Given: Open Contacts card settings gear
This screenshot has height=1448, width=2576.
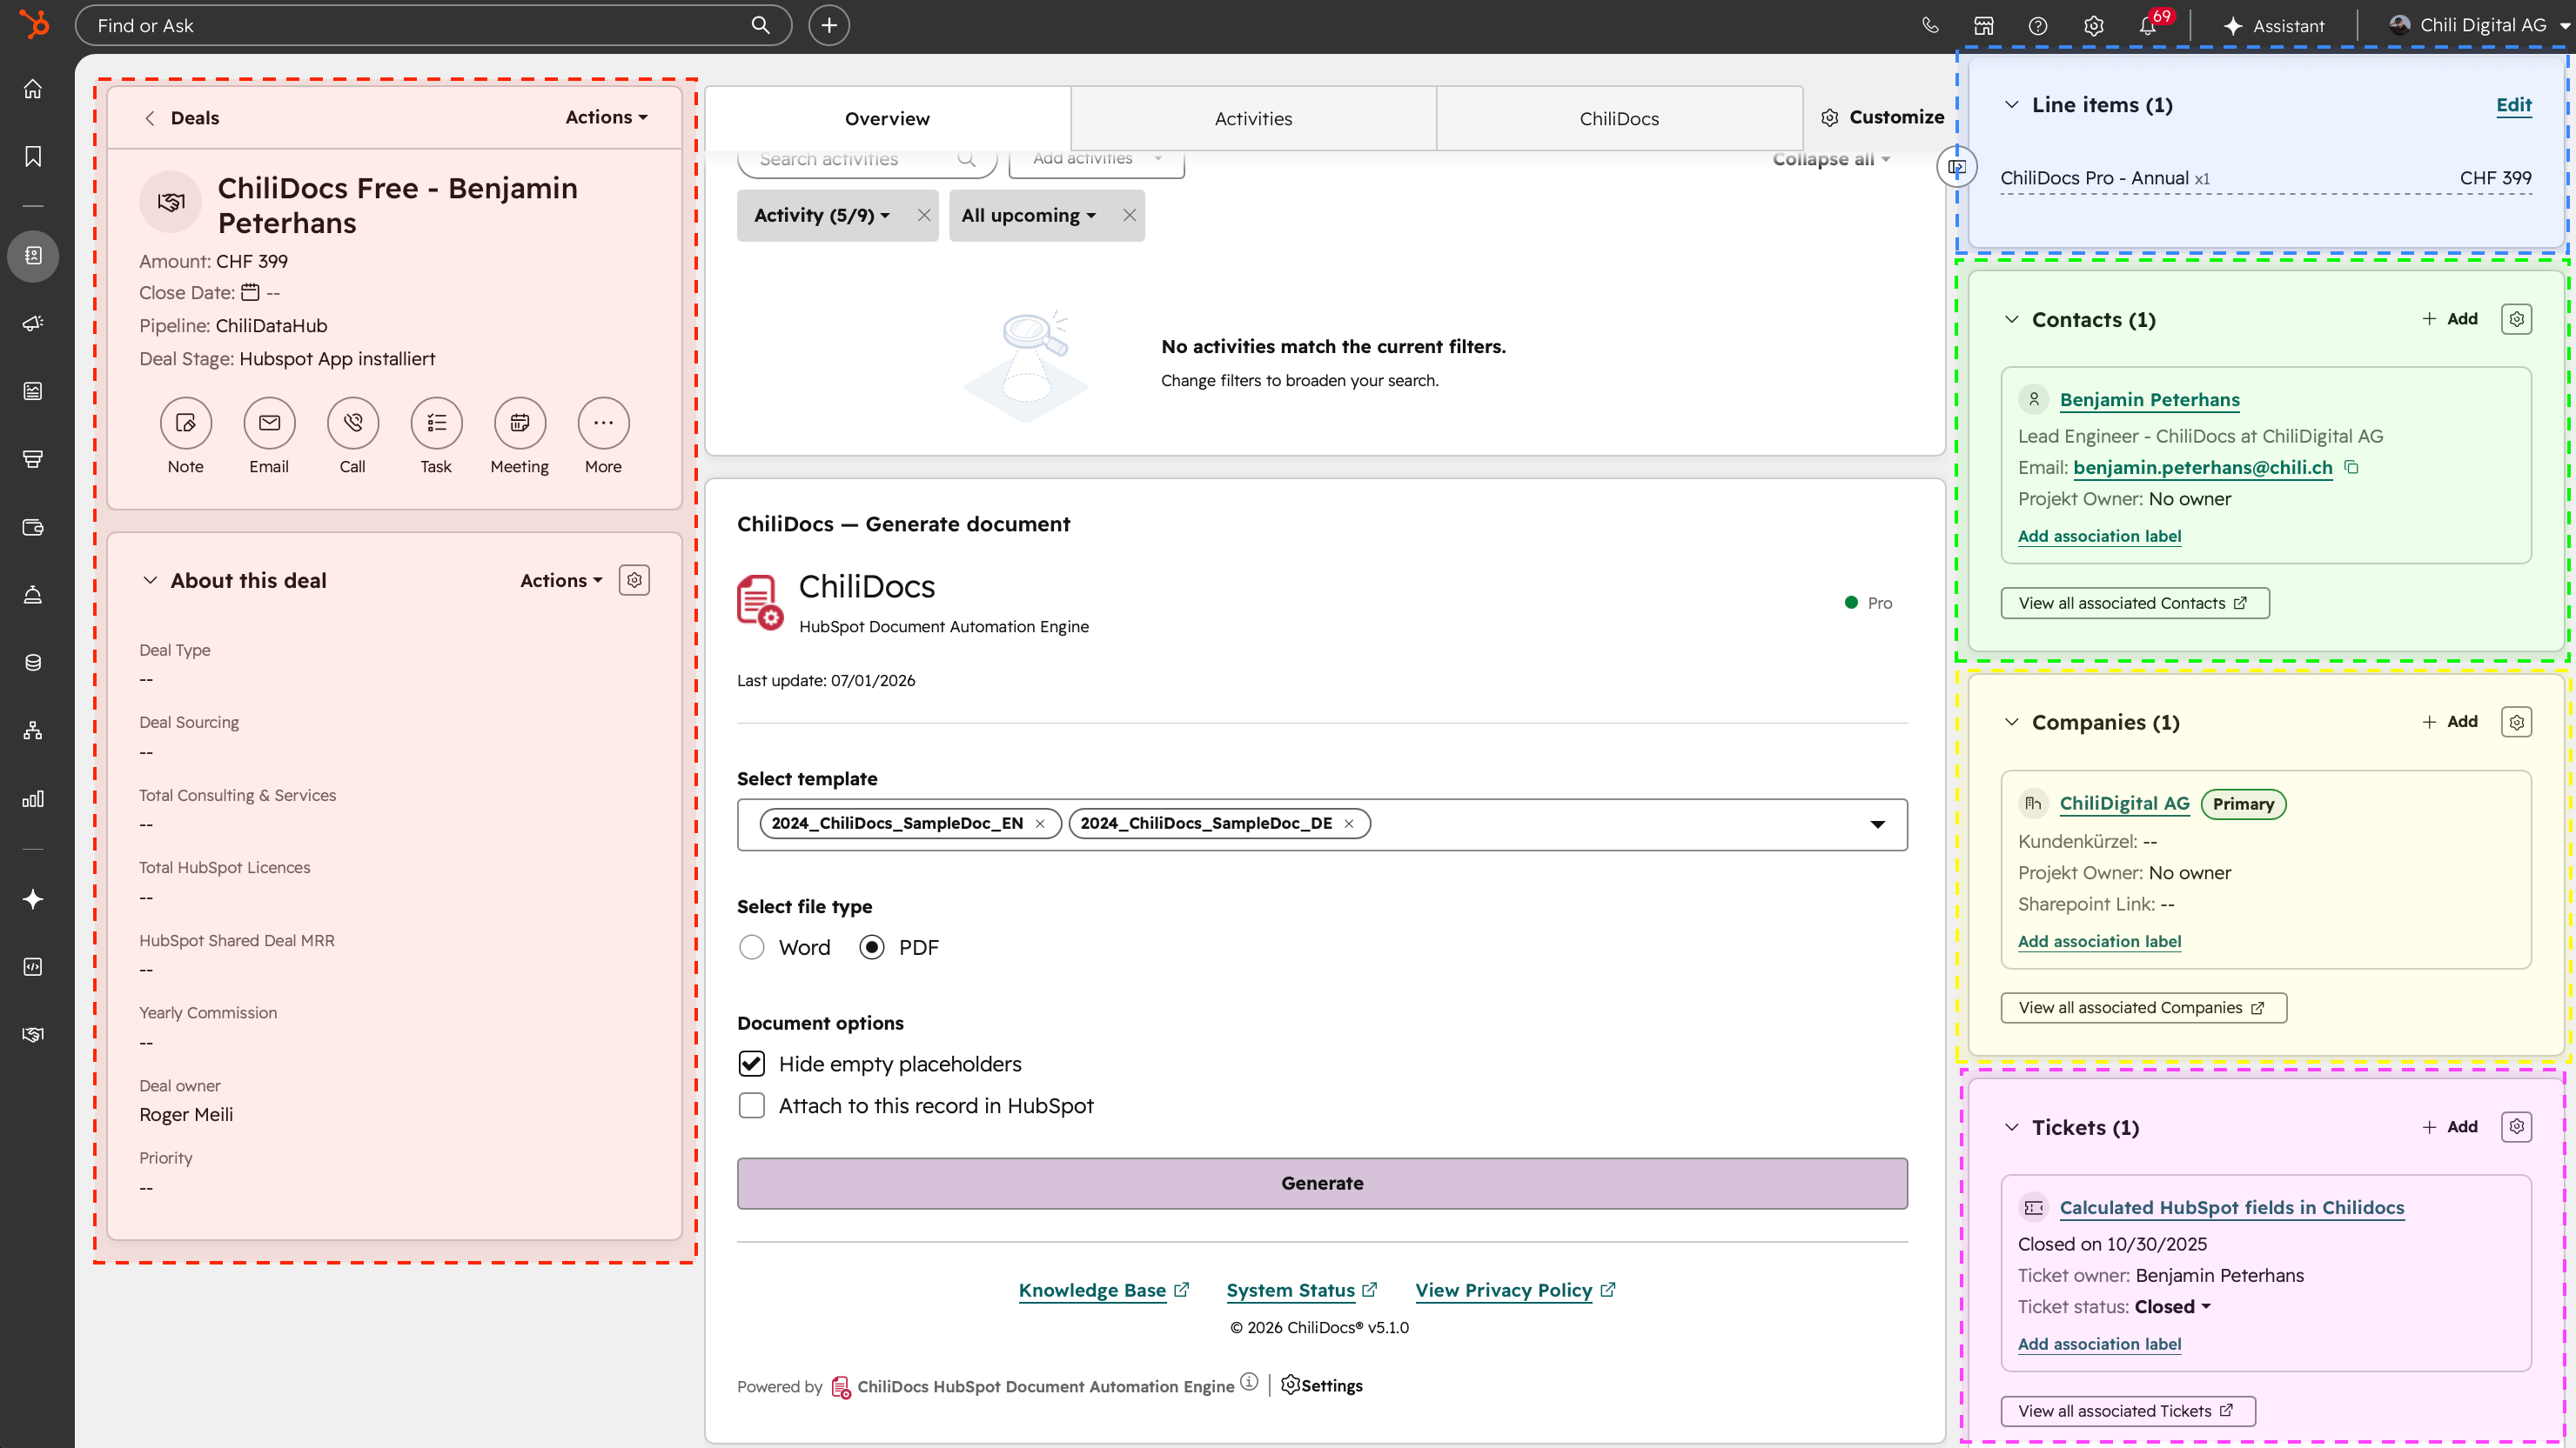Looking at the screenshot, I should point(2516,320).
